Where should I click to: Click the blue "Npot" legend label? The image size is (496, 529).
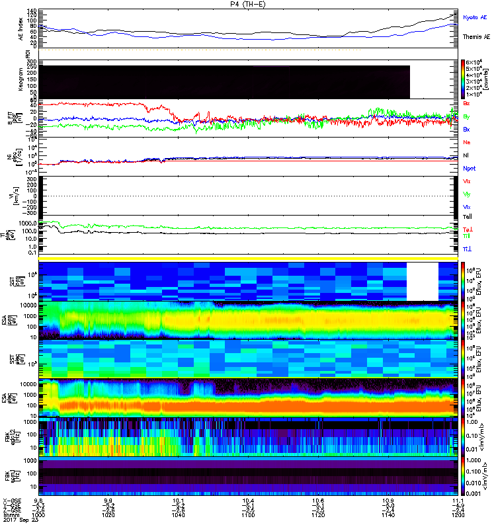click(470, 169)
